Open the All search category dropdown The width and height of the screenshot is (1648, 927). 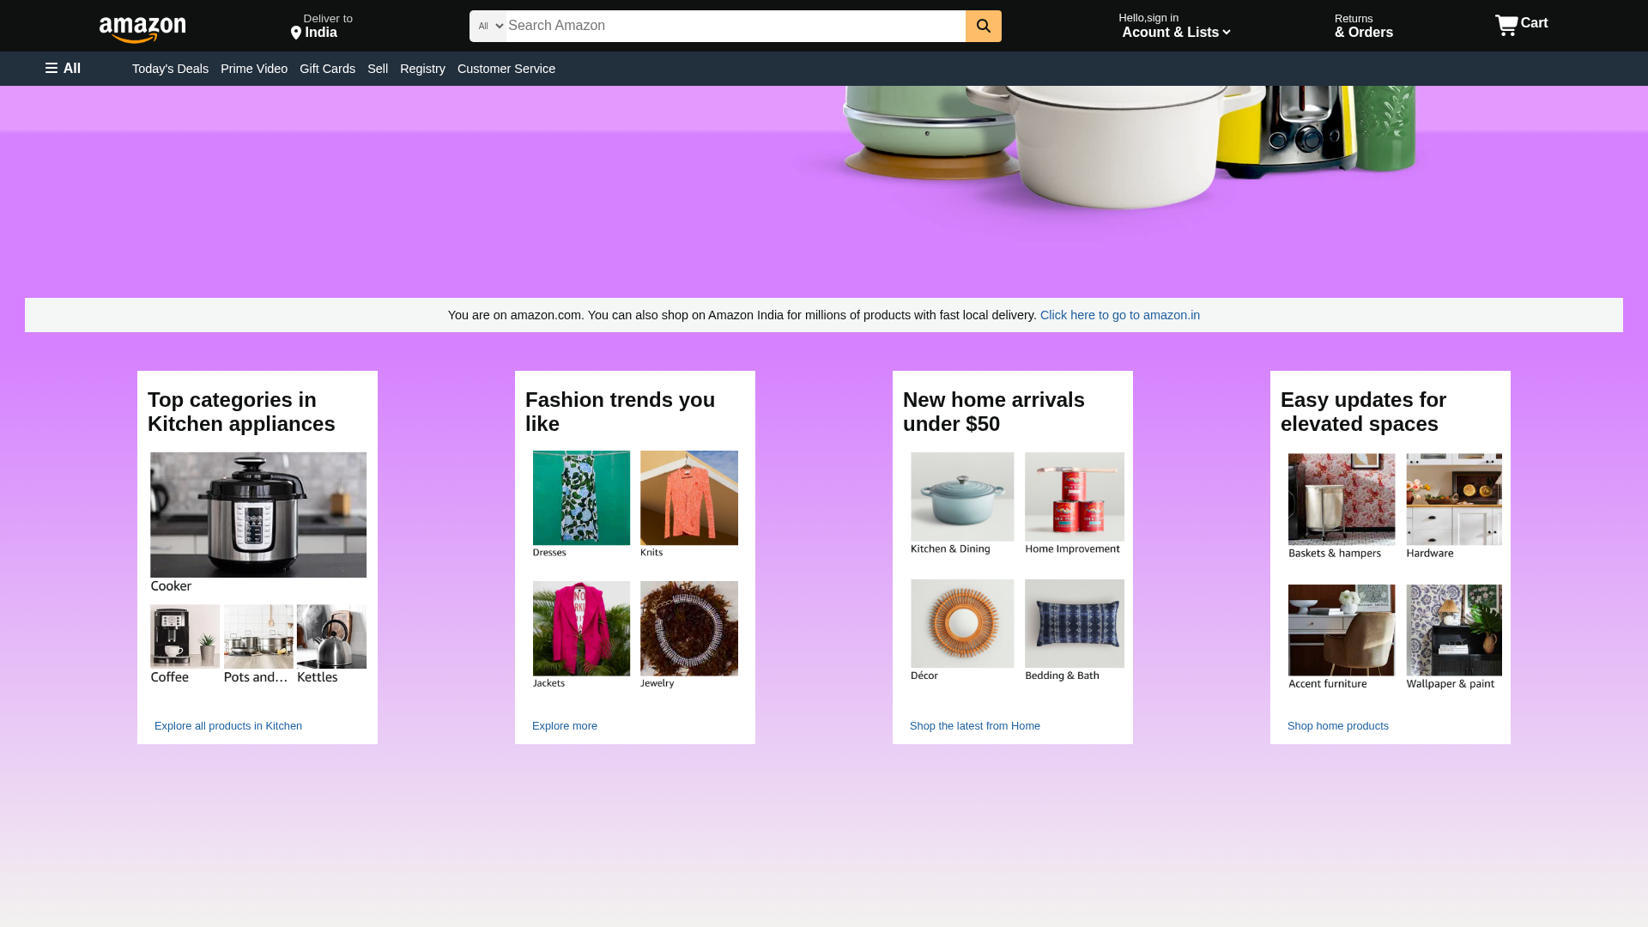click(x=488, y=26)
